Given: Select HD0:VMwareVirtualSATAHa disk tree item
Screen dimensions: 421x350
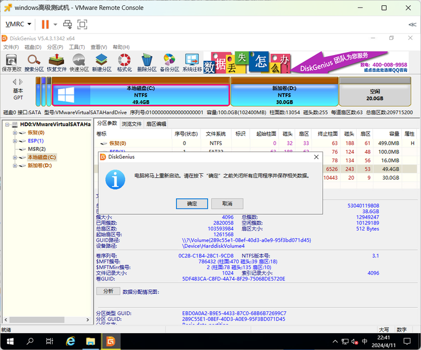Looking at the screenshot, I should [x=55, y=124].
